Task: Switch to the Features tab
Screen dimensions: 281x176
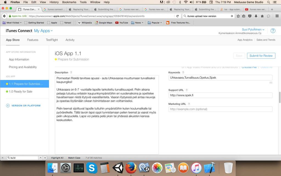Action: (x=33, y=40)
